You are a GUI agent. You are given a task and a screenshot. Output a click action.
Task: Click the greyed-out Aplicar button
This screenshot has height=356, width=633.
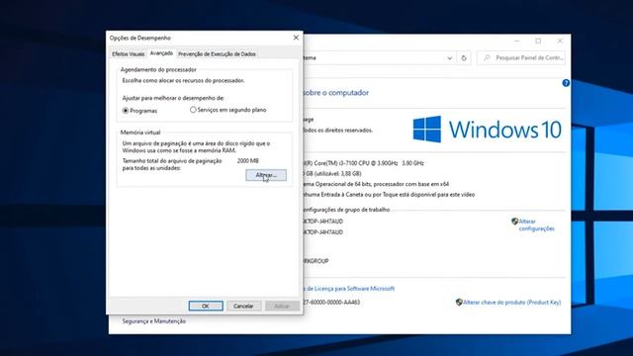(x=282, y=306)
